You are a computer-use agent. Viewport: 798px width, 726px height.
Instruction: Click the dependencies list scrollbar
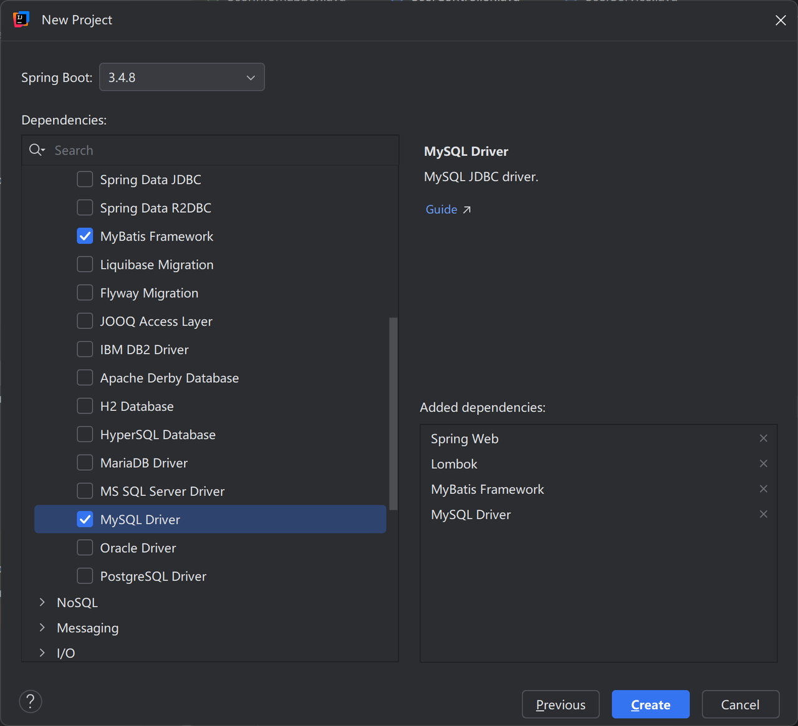click(x=393, y=414)
